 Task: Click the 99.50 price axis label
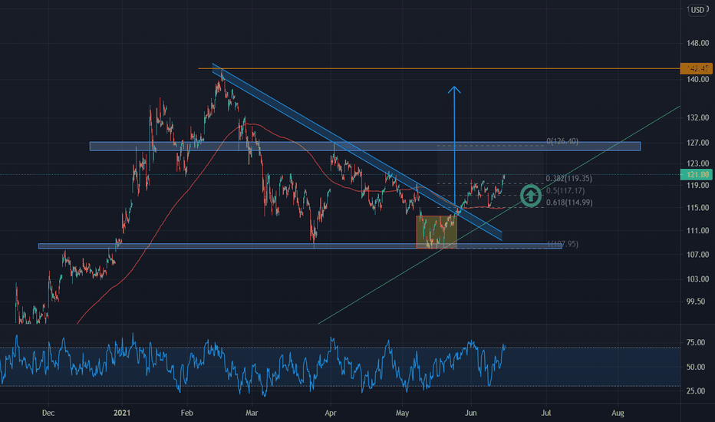(696, 302)
